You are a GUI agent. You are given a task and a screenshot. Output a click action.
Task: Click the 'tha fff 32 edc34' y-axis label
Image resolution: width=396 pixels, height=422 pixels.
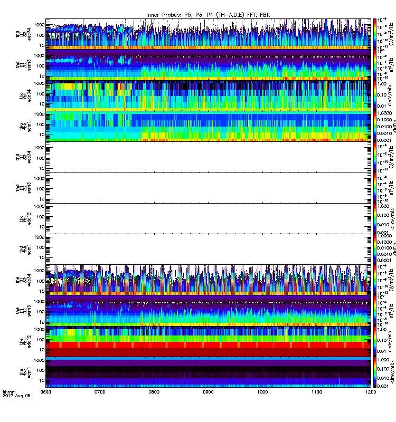(23, 34)
